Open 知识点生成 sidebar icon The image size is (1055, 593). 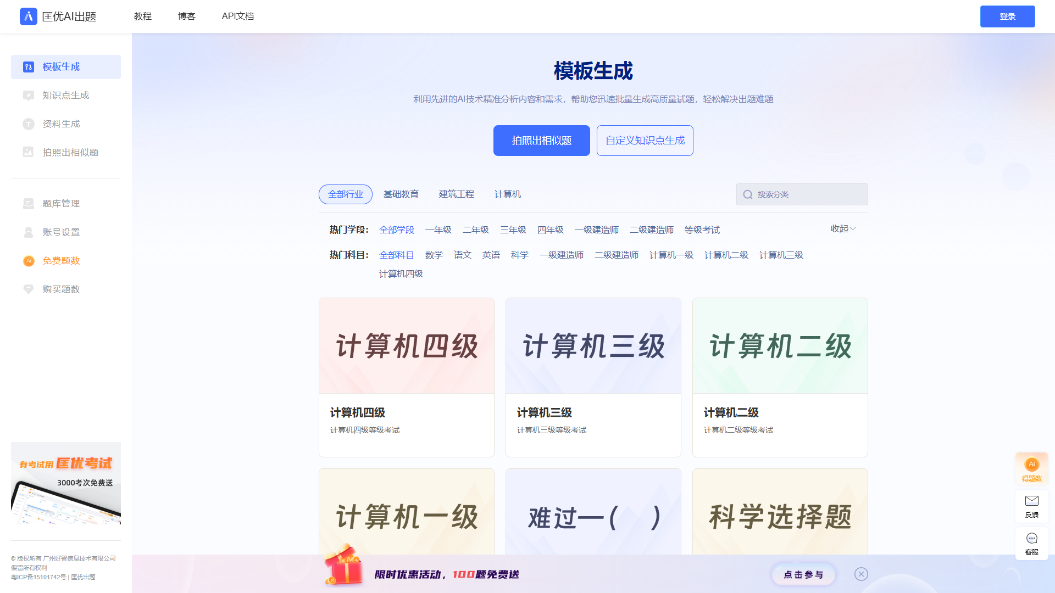29,96
